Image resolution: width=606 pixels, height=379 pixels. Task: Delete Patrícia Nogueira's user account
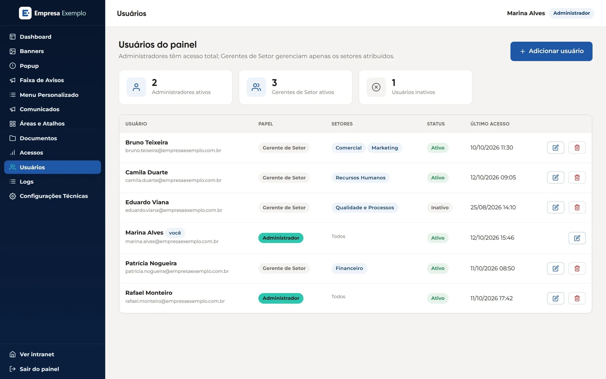pos(577,268)
